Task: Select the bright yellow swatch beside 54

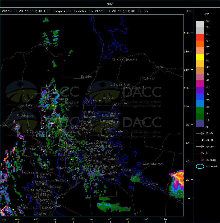Action: click(200, 57)
